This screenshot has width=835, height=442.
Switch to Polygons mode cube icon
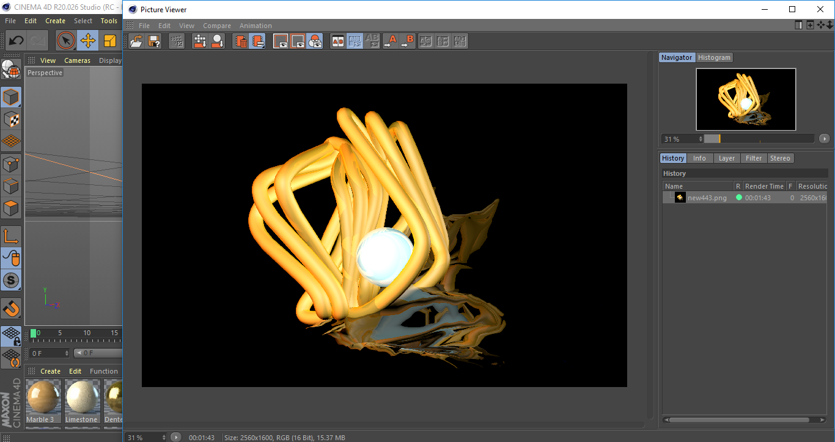[11, 208]
